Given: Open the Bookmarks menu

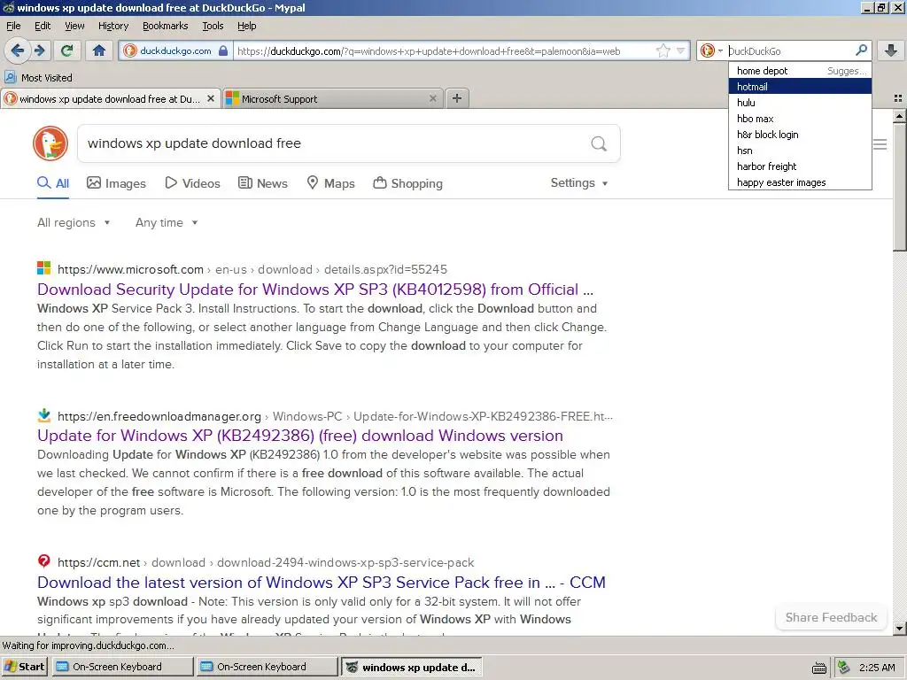Looking at the screenshot, I should [165, 26].
